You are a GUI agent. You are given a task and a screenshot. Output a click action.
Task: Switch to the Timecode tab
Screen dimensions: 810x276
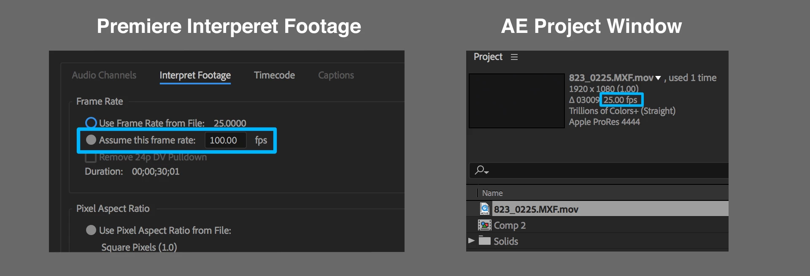[274, 75]
